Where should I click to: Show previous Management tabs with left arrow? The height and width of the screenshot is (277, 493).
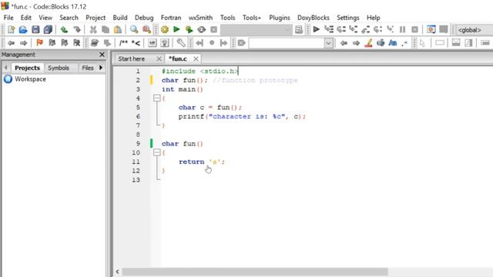tap(5, 68)
